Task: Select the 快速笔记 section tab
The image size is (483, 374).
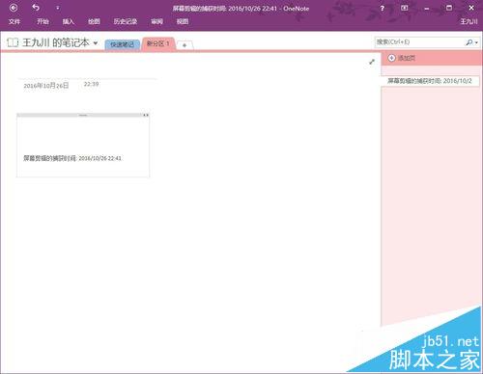Action: click(x=123, y=44)
